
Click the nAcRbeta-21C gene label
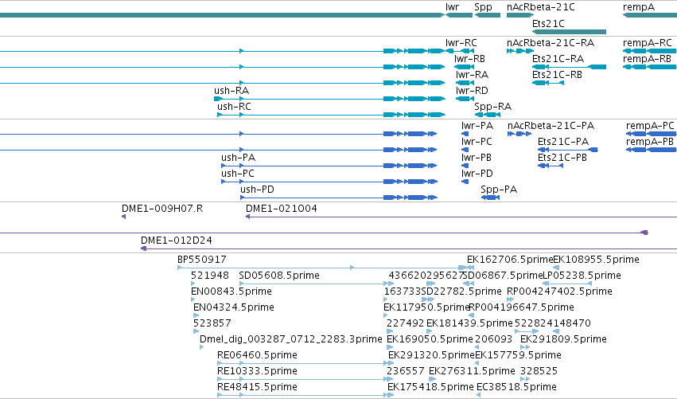540,7
